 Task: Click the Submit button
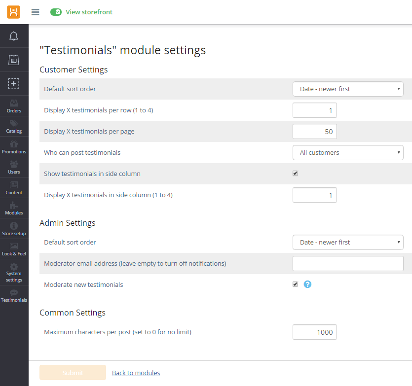pyautogui.click(x=73, y=373)
